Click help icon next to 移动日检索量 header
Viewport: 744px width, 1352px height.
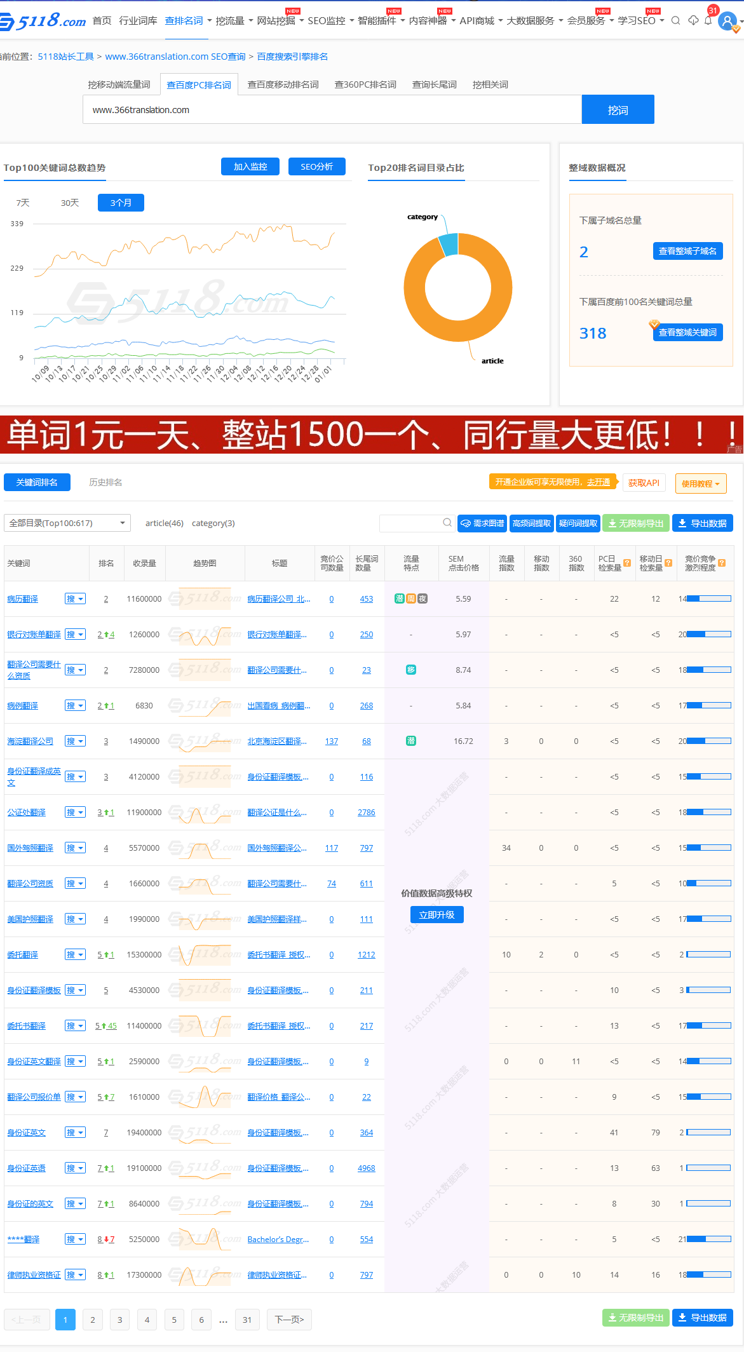(x=668, y=563)
